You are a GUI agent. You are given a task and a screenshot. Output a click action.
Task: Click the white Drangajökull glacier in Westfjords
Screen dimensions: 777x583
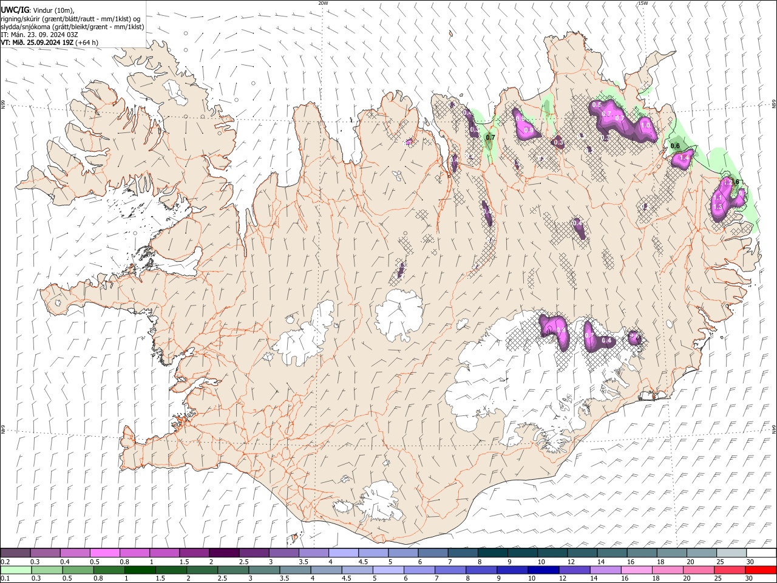[176, 91]
